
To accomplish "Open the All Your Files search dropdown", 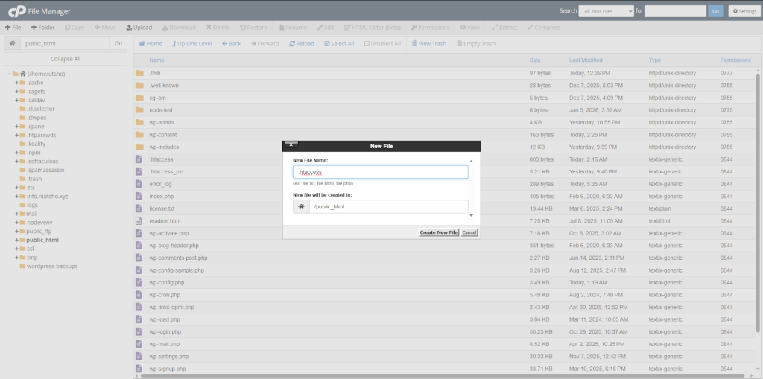I will pos(606,11).
